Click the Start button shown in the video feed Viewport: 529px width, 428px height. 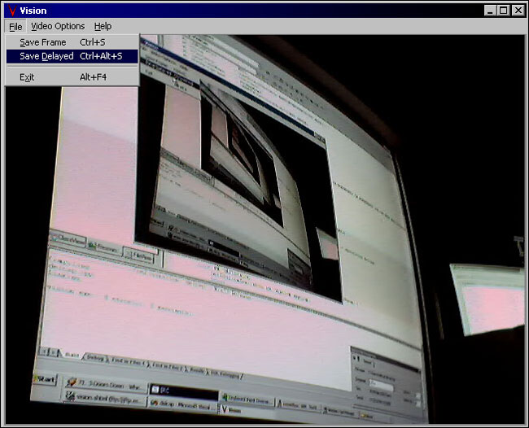pyautogui.click(x=45, y=380)
